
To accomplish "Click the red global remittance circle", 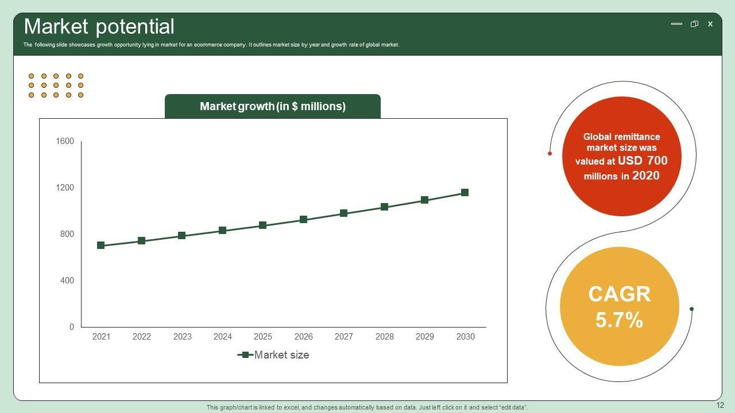I will [622, 157].
